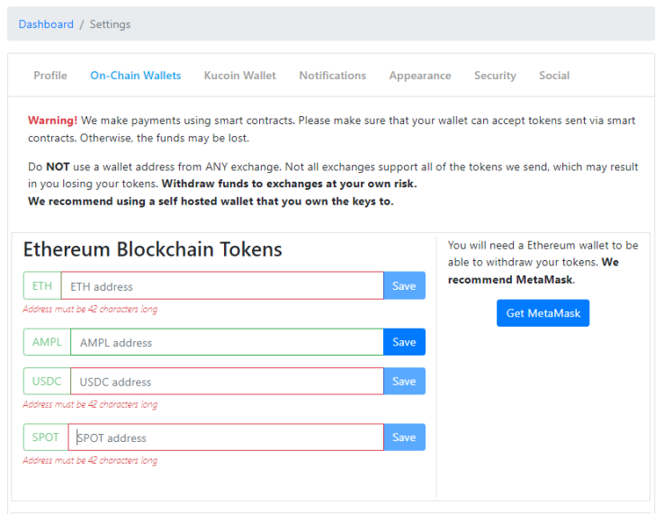Click the AMPL token label
664x514 pixels.
point(47,341)
